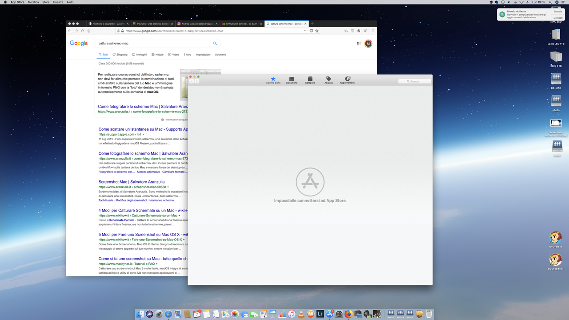The width and height of the screenshot is (569, 320).
Task: Save page to Pocket in Firefox
Action: point(311,31)
